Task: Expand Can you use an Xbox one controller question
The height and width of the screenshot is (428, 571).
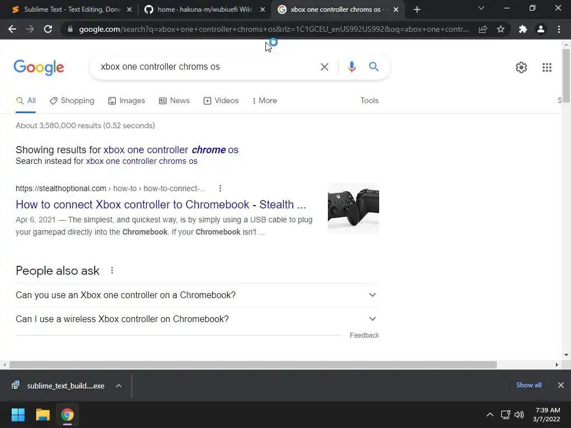Action: coord(197,295)
